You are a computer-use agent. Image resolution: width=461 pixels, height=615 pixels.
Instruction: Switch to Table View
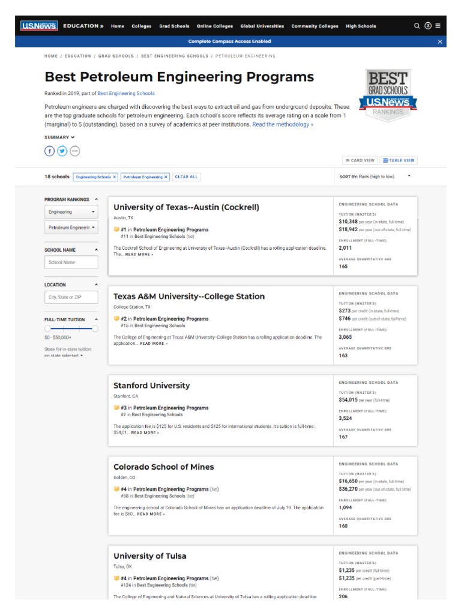pos(399,160)
